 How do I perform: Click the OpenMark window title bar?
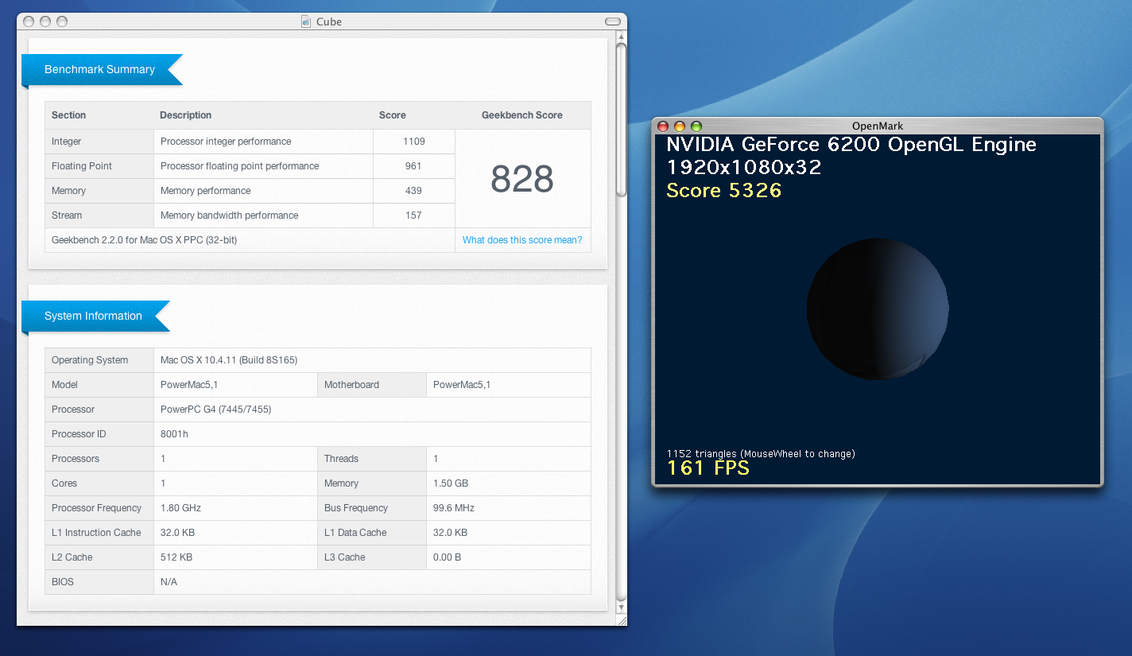click(878, 126)
